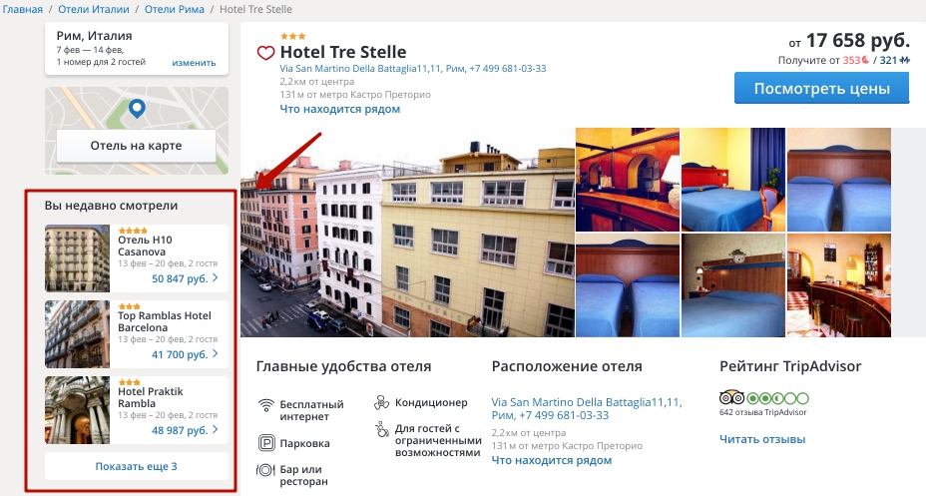This screenshot has width=926, height=496.
Task: Click the map location pin icon
Action: [137, 109]
